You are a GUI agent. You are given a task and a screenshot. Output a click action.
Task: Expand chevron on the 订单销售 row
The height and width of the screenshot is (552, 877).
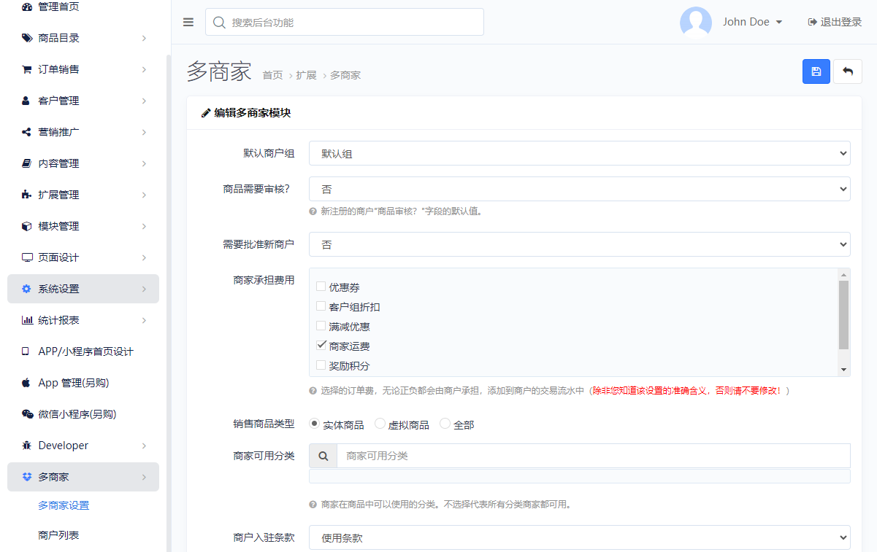click(x=144, y=69)
